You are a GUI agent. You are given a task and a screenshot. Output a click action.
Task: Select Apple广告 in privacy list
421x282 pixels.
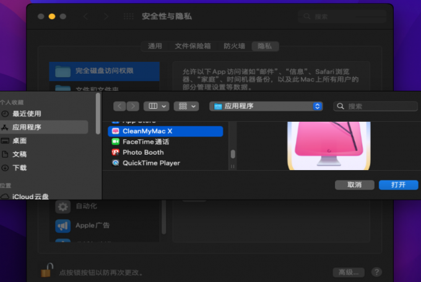[105, 226]
